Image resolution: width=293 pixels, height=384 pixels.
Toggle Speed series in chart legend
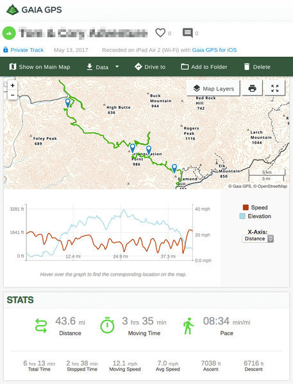coord(255,208)
